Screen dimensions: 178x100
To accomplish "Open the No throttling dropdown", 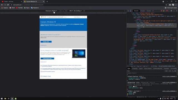I will 78,11.
